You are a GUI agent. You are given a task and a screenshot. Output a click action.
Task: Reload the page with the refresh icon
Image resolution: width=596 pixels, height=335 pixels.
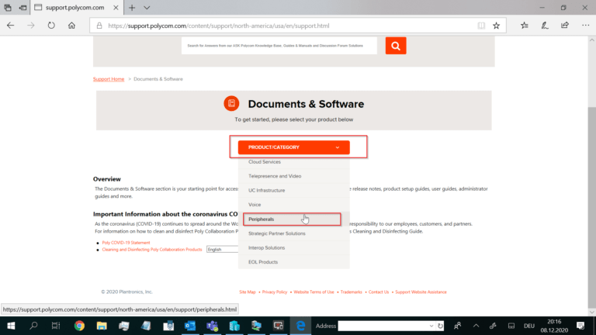pos(51,26)
